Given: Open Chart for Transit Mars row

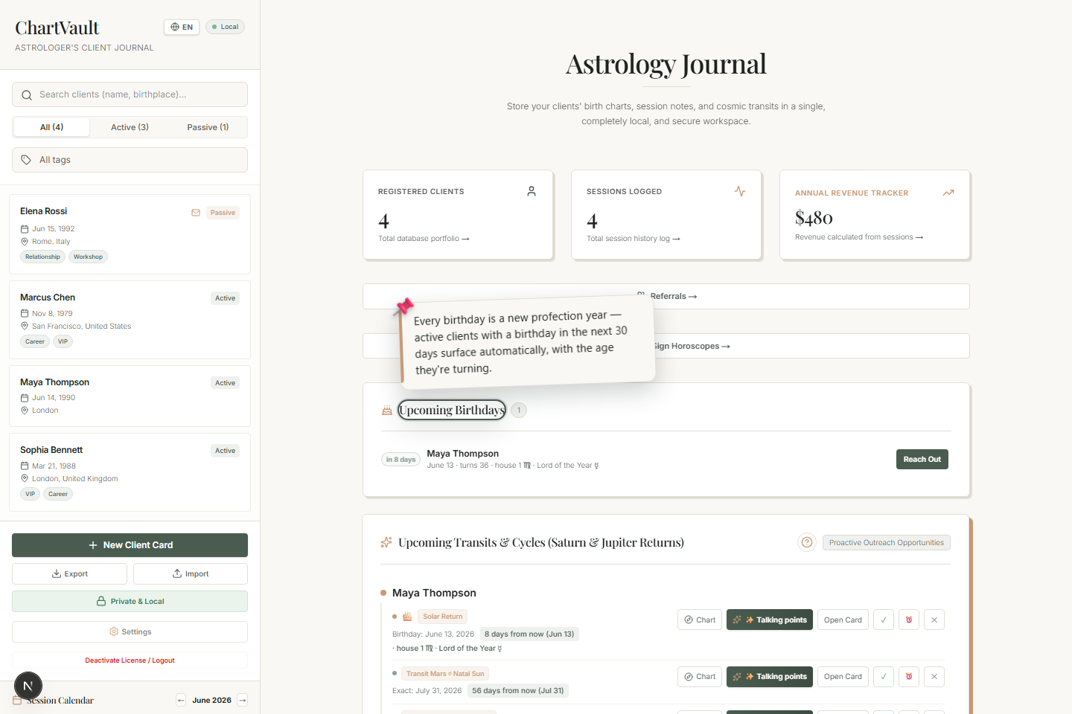Looking at the screenshot, I should [700, 677].
